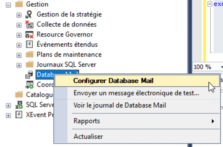Expand the Gestion de la stratégie node
Image resolution: width=223 pixels, height=147 pixels.
tap(19, 15)
